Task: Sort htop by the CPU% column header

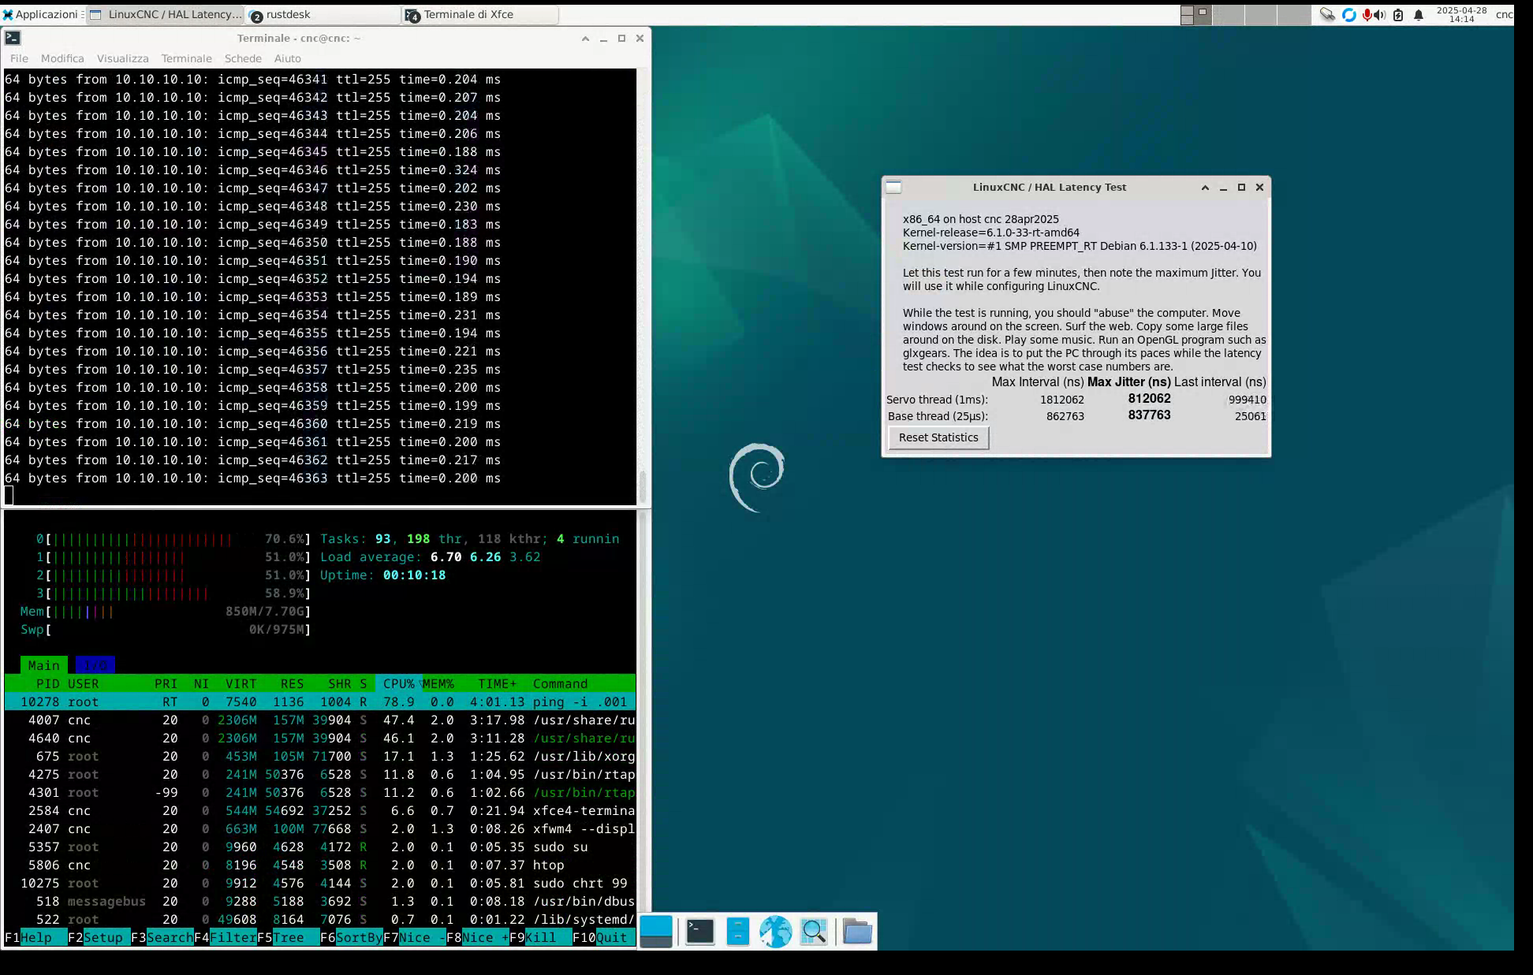Action: pos(399,683)
